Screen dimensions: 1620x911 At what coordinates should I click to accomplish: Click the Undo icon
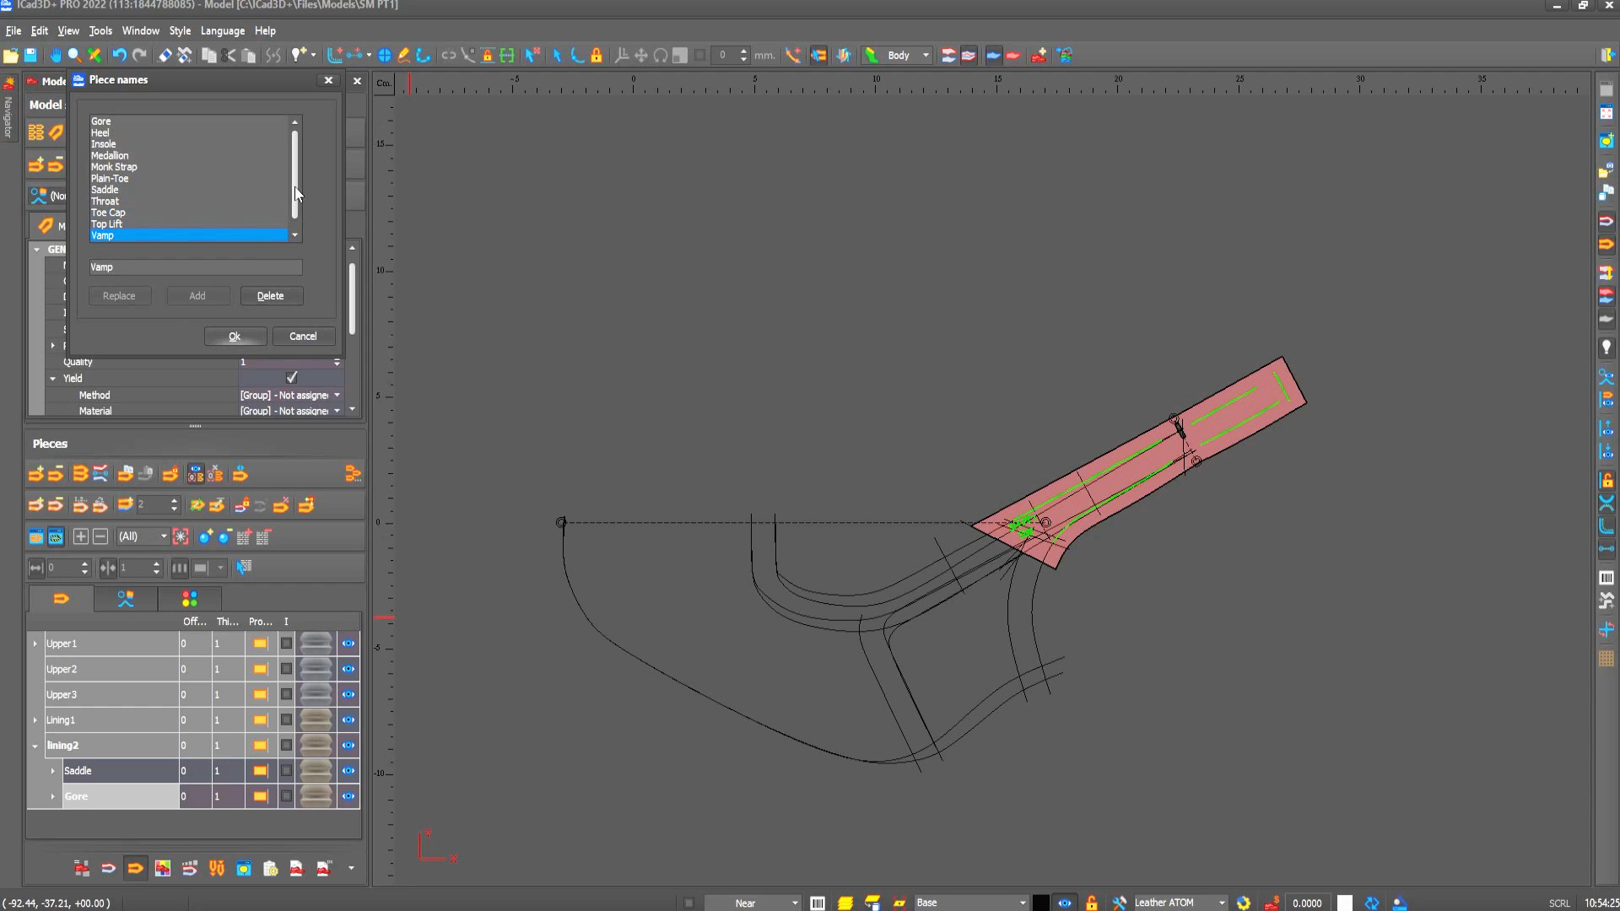point(119,55)
